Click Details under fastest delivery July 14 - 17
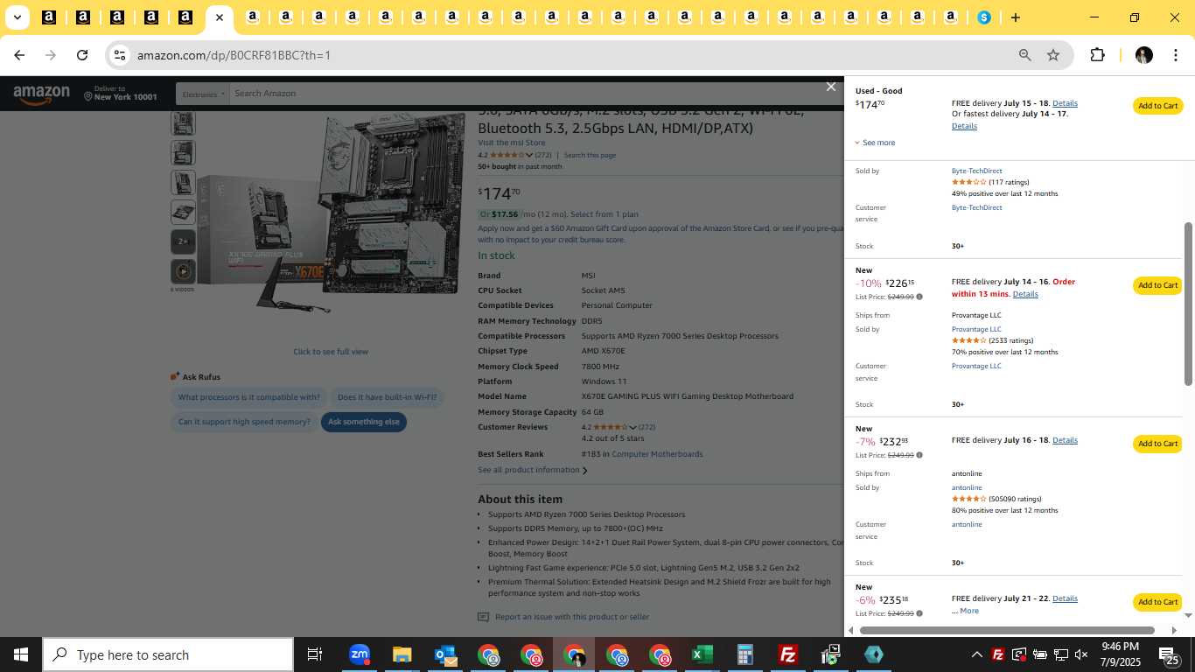 pos(964,126)
